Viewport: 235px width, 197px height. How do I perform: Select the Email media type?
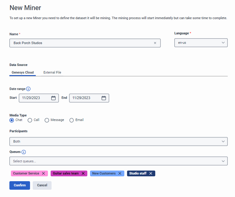click(72, 120)
